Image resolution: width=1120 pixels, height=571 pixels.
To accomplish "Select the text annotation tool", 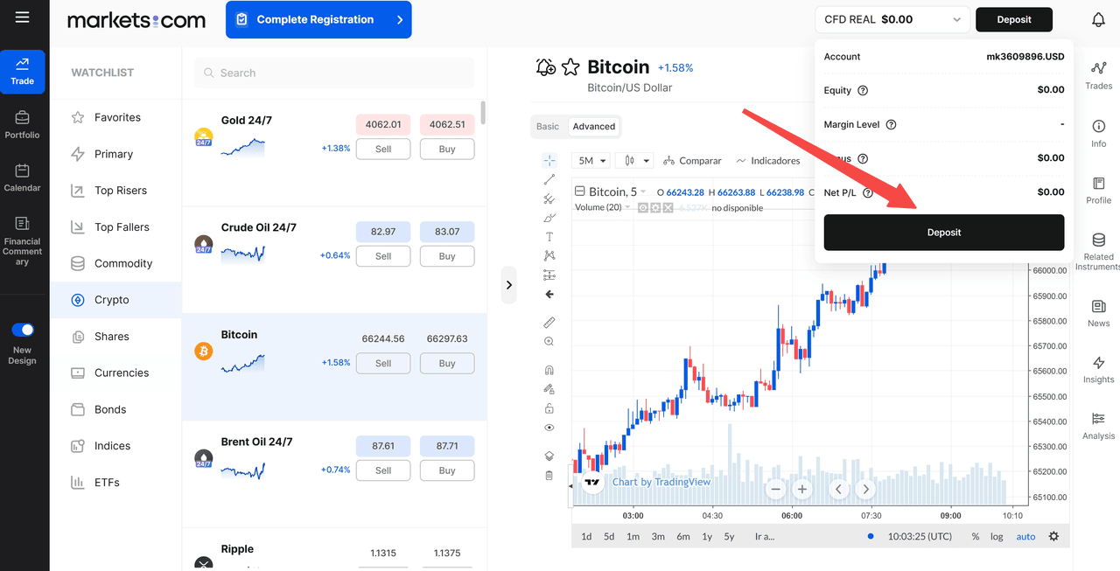I will point(549,237).
